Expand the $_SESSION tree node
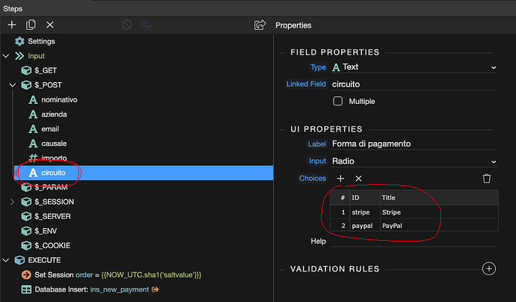This screenshot has height=302, width=516. coord(12,202)
